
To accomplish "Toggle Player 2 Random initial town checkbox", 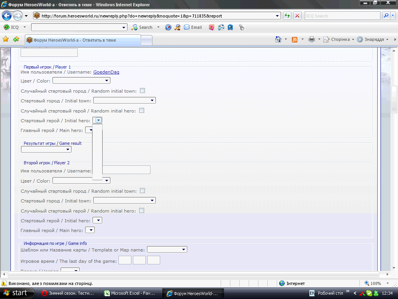I will click(142, 191).
